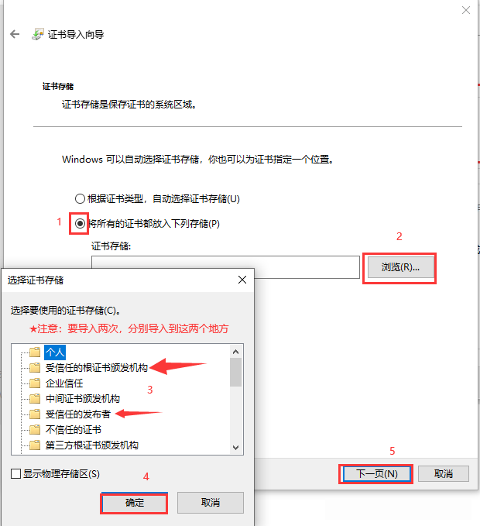Click the list scrollbar up arrow
The height and width of the screenshot is (526, 480).
pos(235,352)
